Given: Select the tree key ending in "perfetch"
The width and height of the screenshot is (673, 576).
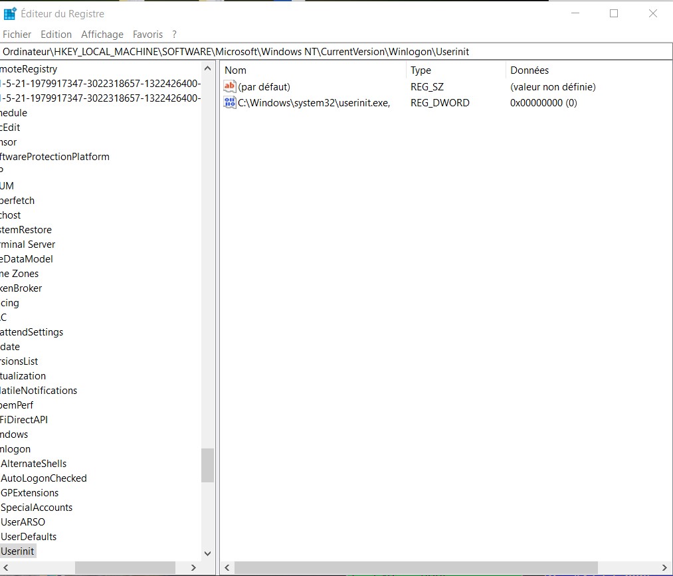Looking at the screenshot, I should pyautogui.click(x=17, y=201).
